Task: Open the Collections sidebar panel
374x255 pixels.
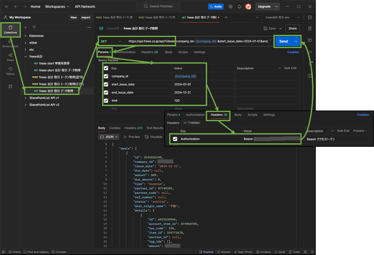Action: [10, 30]
